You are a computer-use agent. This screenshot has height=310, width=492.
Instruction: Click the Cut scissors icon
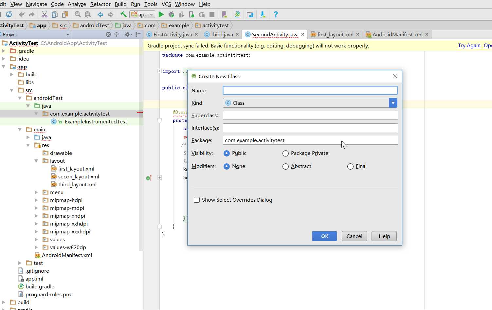45,14
